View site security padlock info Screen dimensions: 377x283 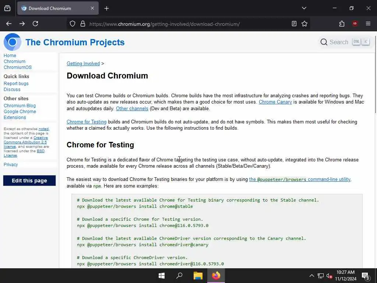(x=83, y=24)
